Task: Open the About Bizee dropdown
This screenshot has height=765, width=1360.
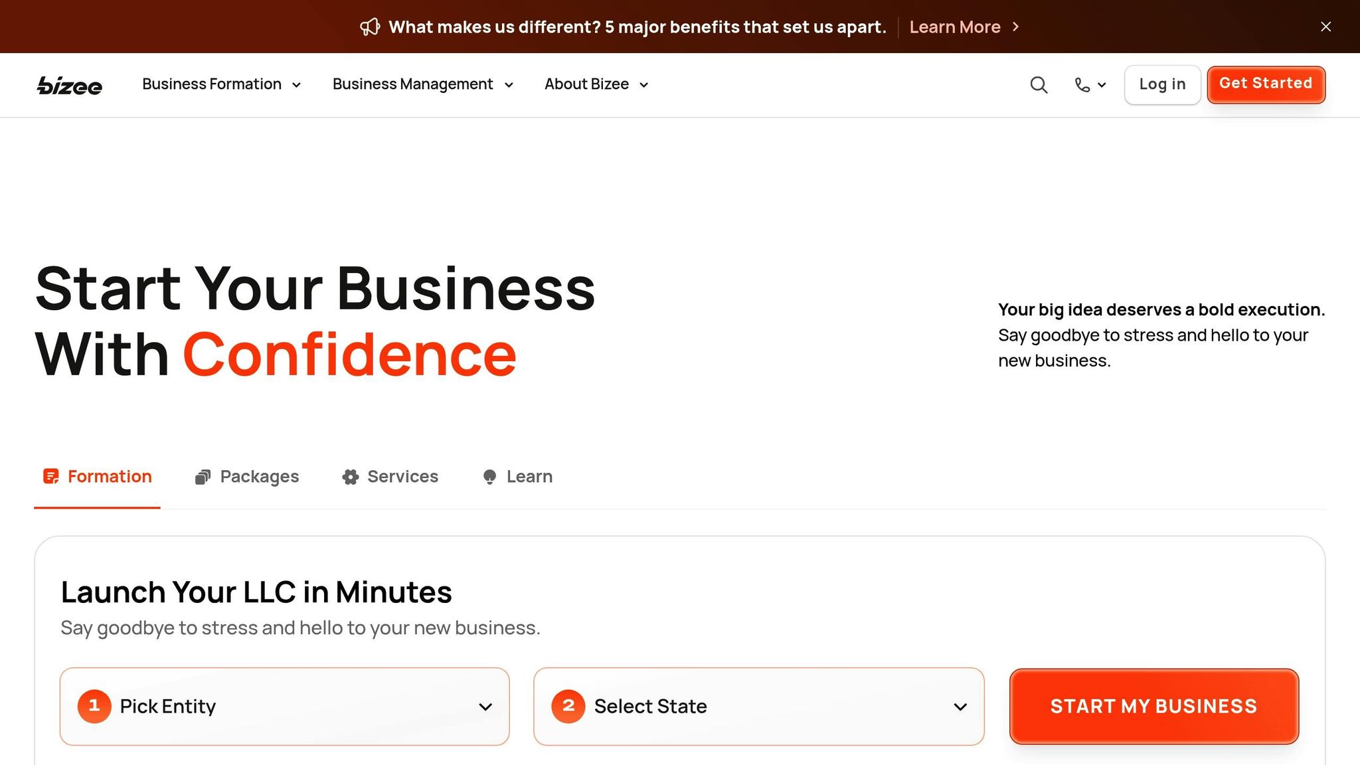Action: 596,84
